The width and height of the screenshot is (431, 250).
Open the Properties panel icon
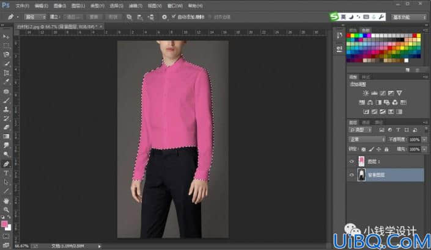339,49
